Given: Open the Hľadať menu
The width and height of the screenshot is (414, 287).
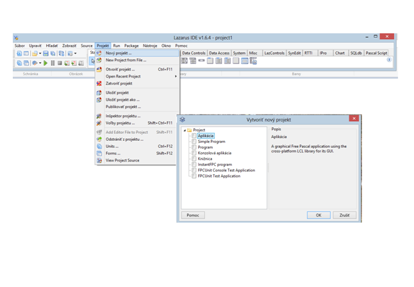Looking at the screenshot, I should click(x=52, y=45).
